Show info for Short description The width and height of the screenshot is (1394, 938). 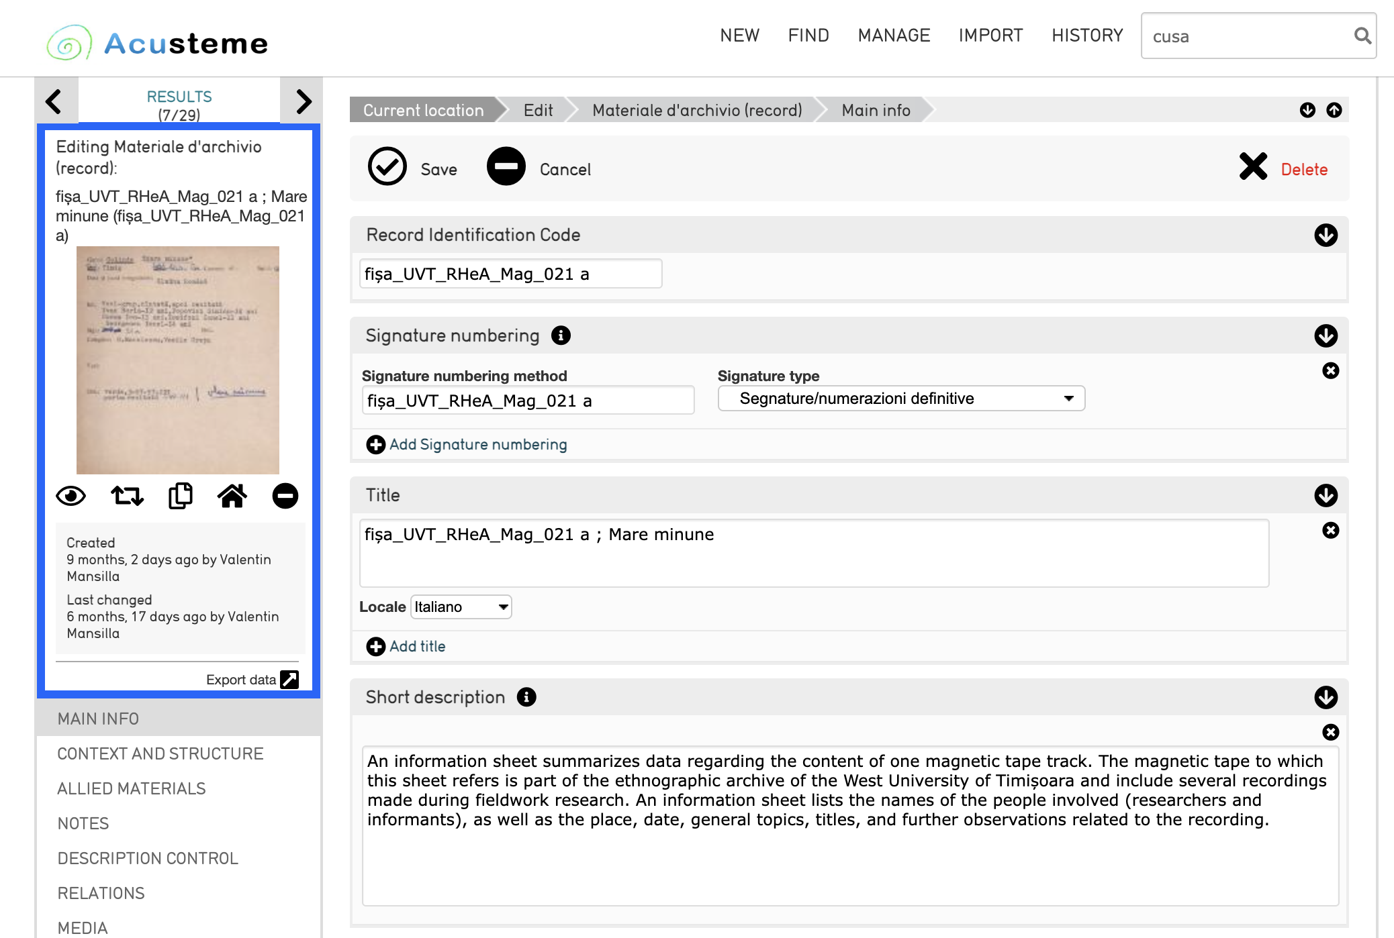[x=526, y=697]
